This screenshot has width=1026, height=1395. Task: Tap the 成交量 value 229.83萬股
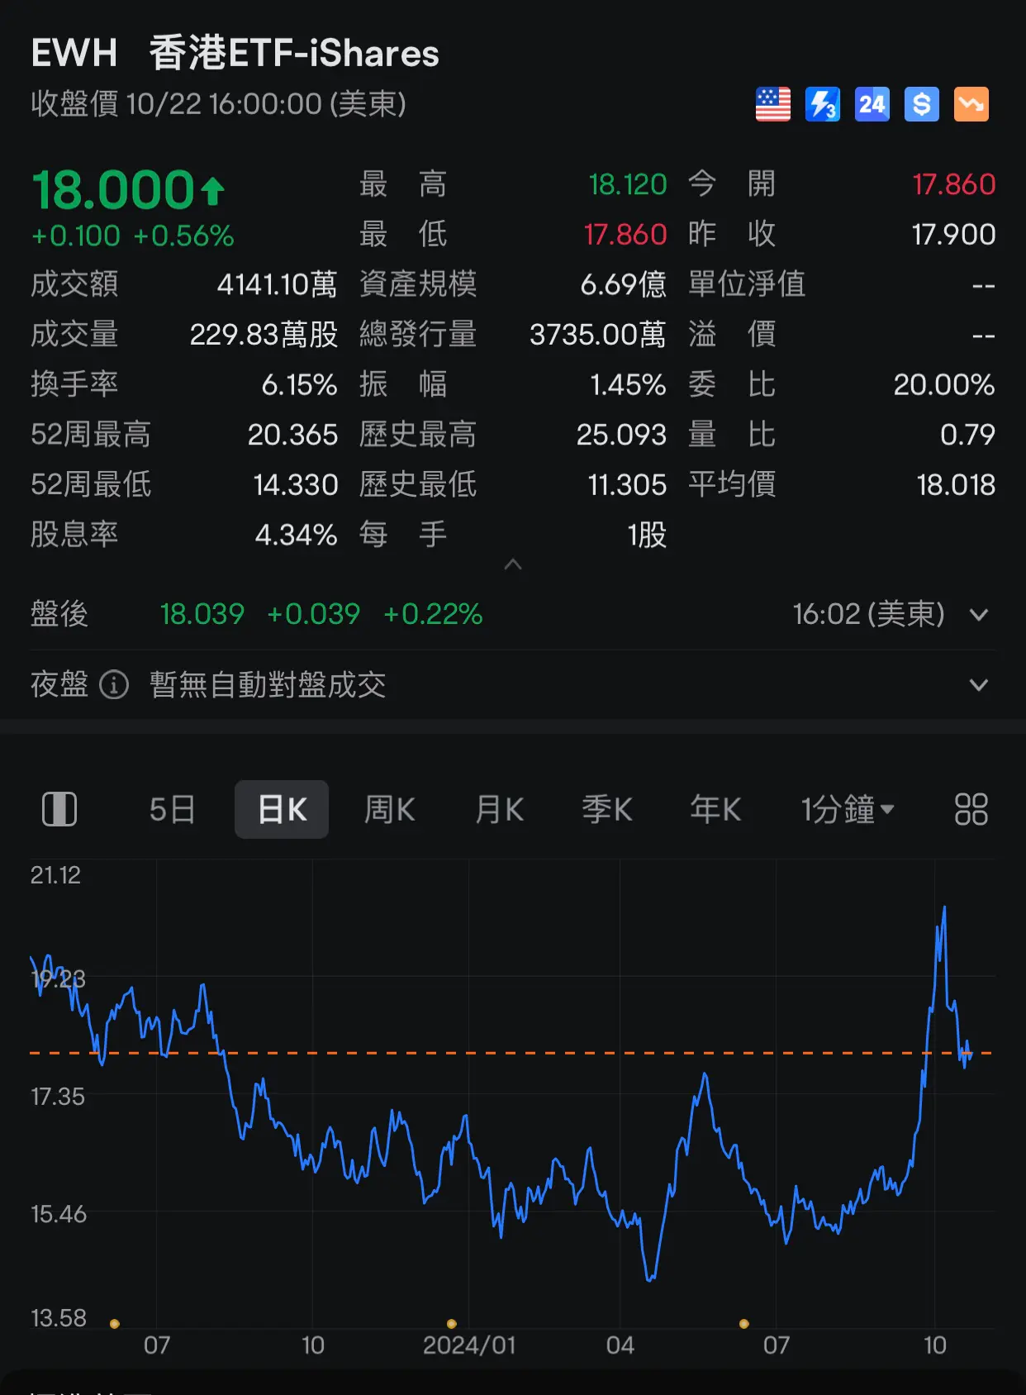pos(264,335)
